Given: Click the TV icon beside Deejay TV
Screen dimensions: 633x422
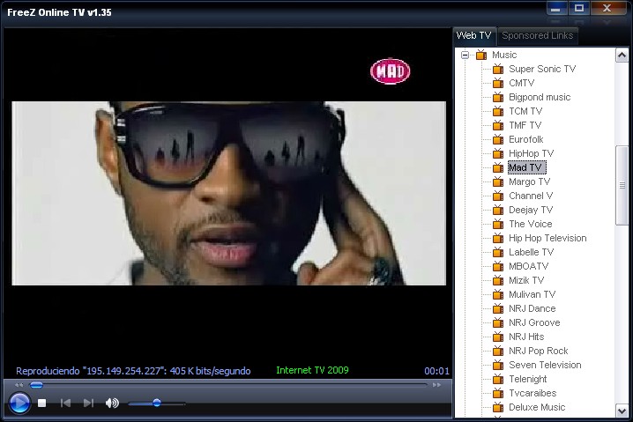Looking at the screenshot, I should click(498, 211).
